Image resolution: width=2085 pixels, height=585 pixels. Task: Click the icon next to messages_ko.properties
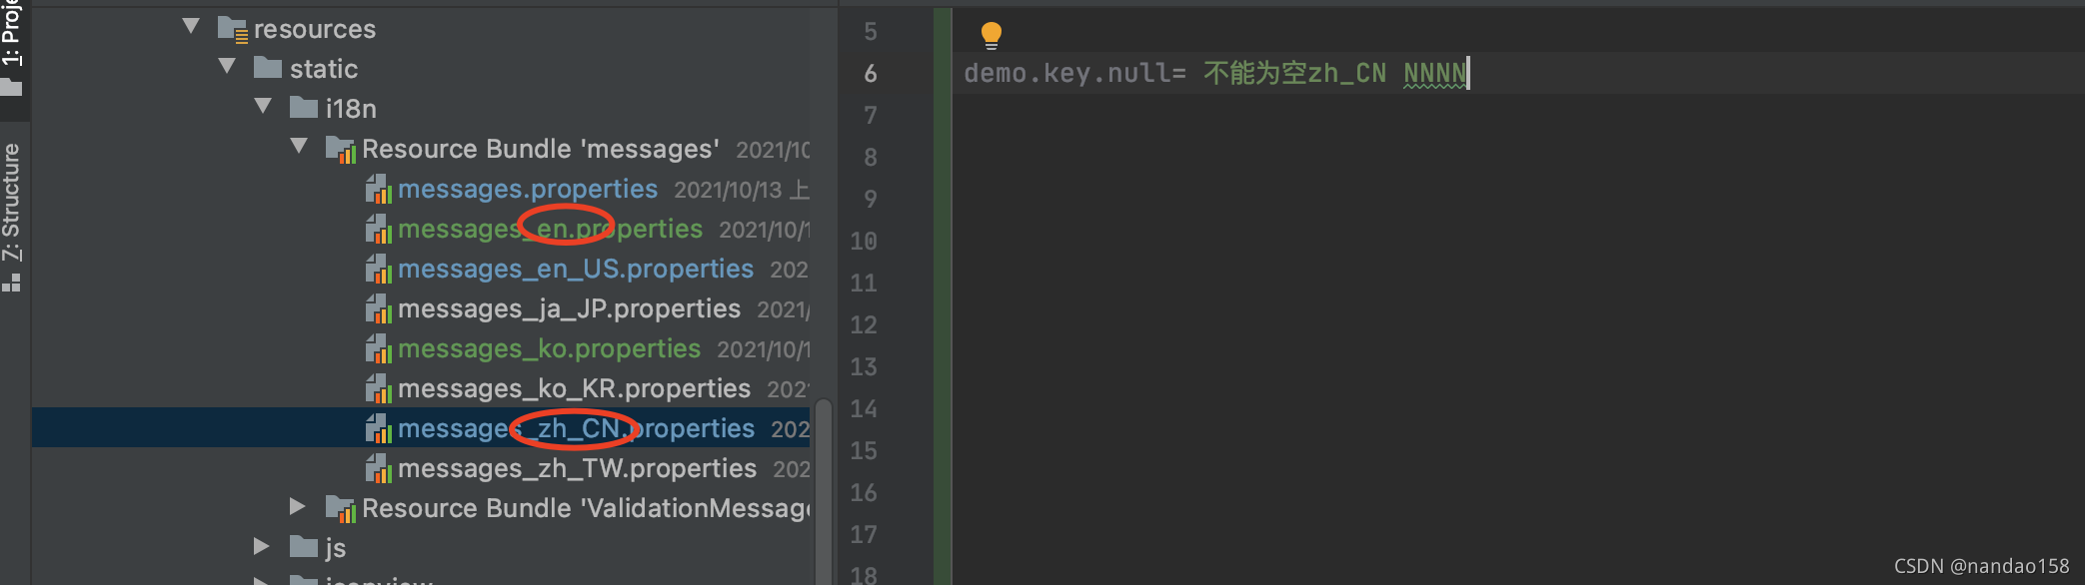click(380, 349)
